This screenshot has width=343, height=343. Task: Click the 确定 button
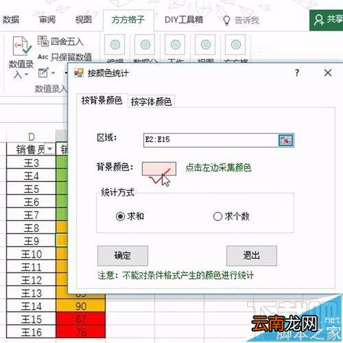pyautogui.click(x=123, y=256)
